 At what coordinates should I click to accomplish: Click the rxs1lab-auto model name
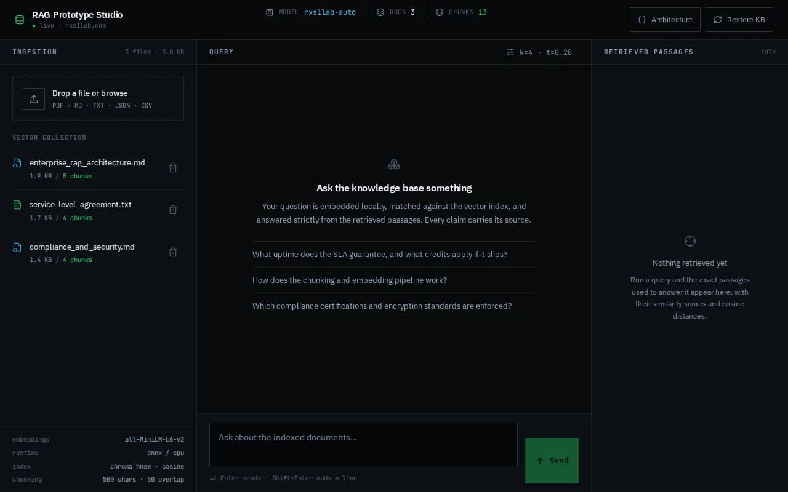330,12
